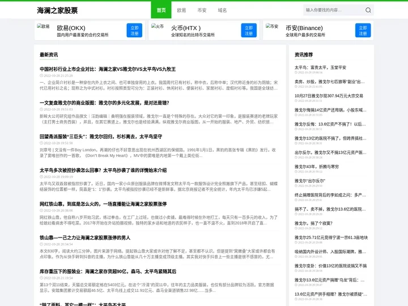Click subtitle 国内用户最喜爱的合约交易所
This screenshot has height=306, width=408.
point(83,35)
